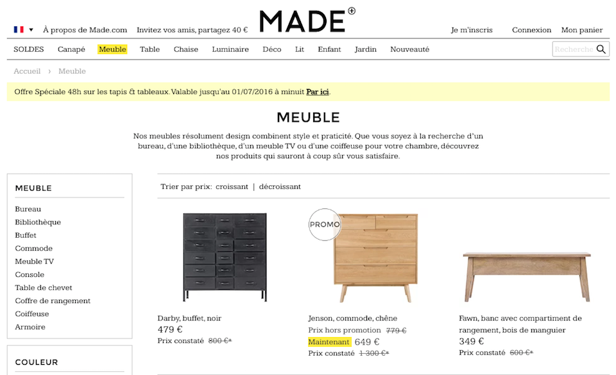This screenshot has height=375, width=616.
Task: Click the Connexion login link
Action: click(531, 30)
